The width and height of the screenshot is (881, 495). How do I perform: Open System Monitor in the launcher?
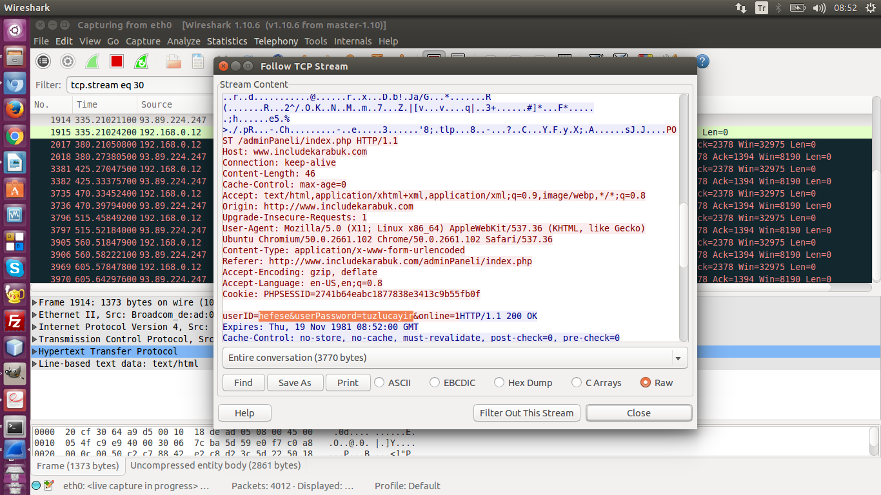coord(15,215)
